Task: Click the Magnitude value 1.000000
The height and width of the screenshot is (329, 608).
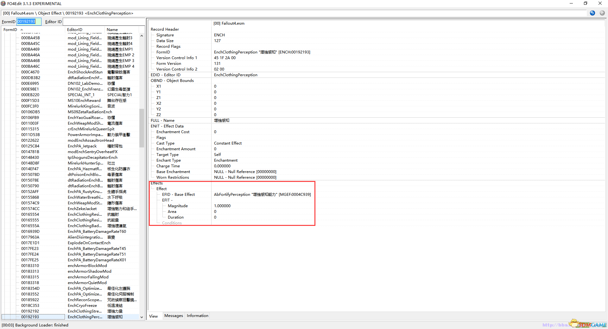Action: (x=222, y=206)
